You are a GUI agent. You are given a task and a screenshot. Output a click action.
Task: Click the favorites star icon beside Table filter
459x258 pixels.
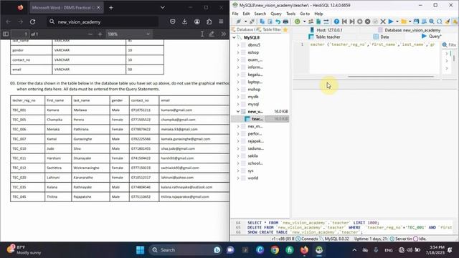[285, 30]
